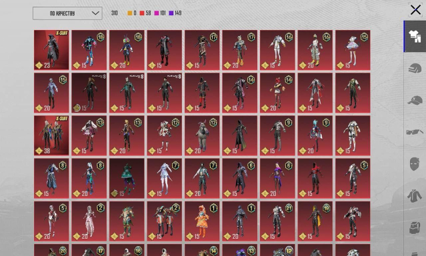Screen dimensions: 426x256
Task: Select the dual-character badge 2 outfit costing 15
Action: click(x=165, y=221)
